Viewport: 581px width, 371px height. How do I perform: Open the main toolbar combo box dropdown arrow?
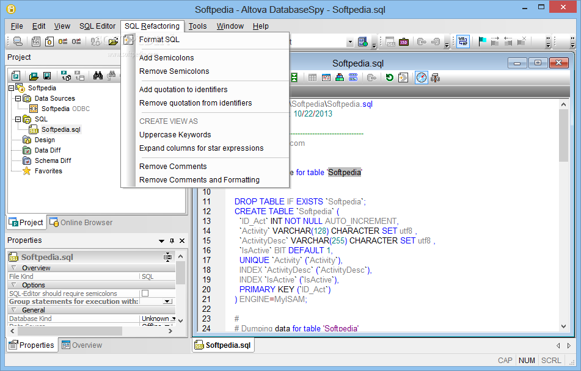coord(350,42)
